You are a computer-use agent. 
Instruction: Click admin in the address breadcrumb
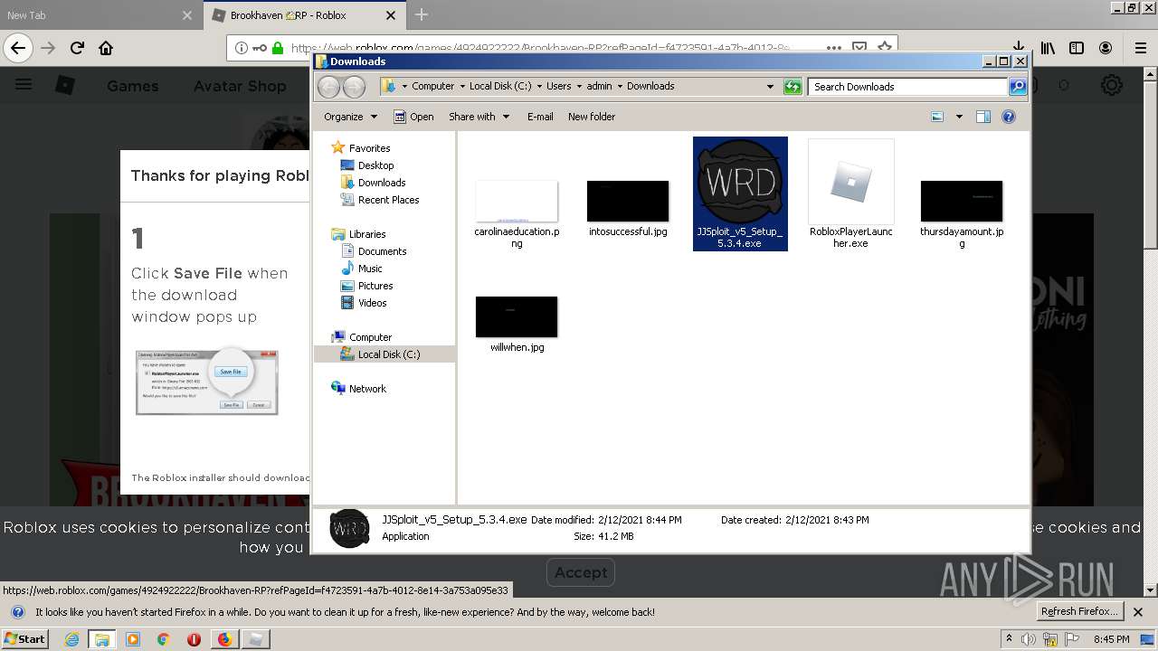pos(599,87)
